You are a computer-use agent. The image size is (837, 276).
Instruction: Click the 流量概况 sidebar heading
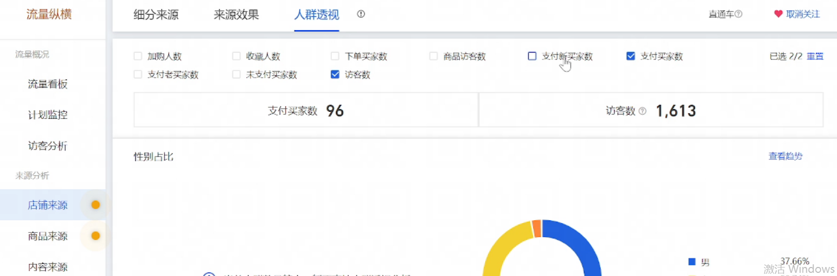32,55
